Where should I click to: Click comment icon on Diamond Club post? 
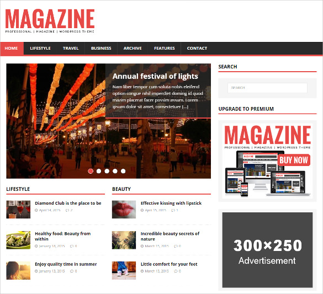[x=67, y=210]
